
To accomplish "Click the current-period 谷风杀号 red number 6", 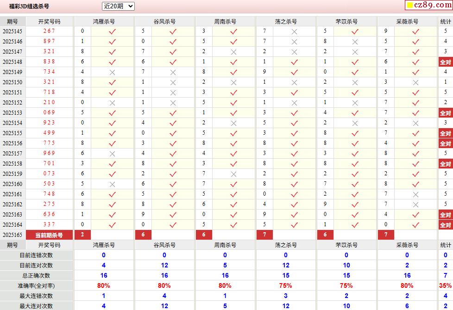I will [x=143, y=235].
